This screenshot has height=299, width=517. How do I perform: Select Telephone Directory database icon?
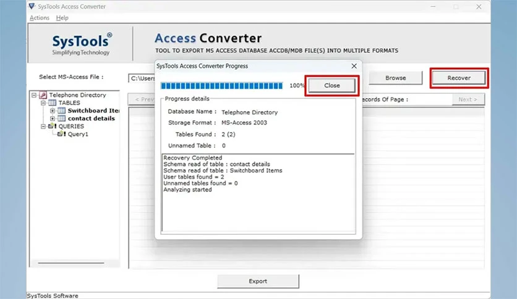coord(43,95)
